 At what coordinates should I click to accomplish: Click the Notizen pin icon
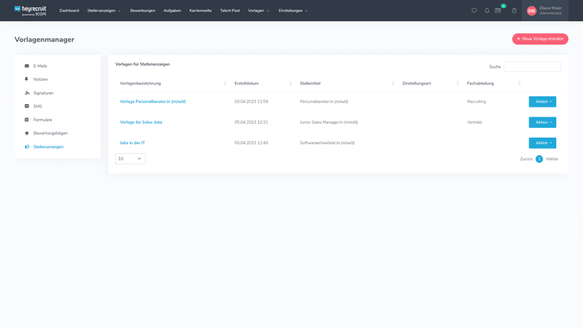(27, 79)
